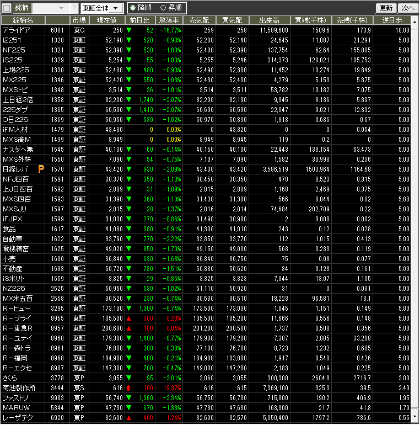Select the さくら stock name cell
The image size is (420, 425).
11,378
